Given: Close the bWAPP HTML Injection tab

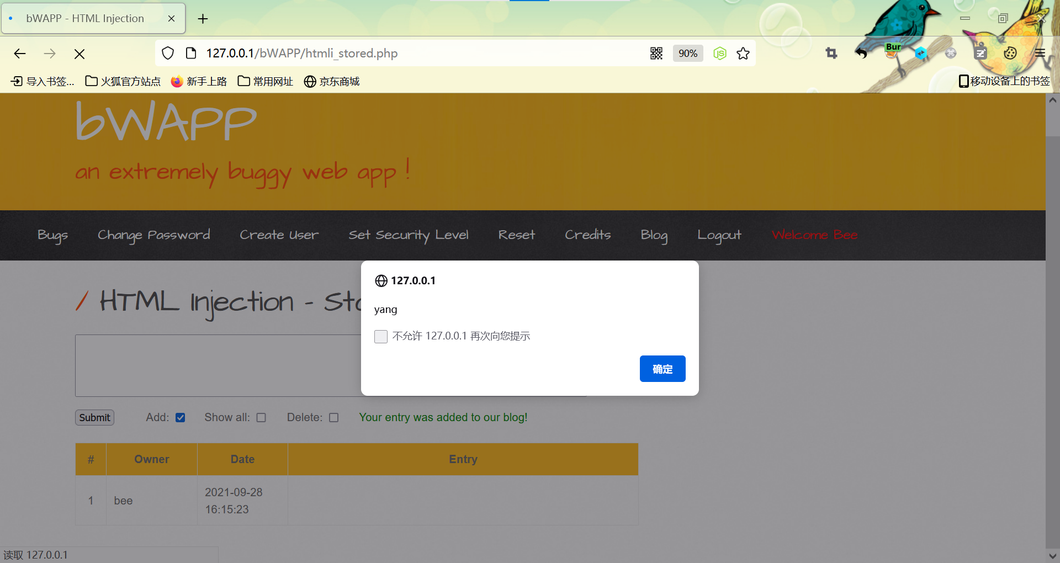Looking at the screenshot, I should pos(171,19).
